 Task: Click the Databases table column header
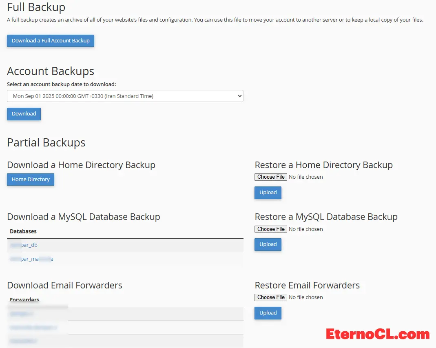tap(23, 231)
